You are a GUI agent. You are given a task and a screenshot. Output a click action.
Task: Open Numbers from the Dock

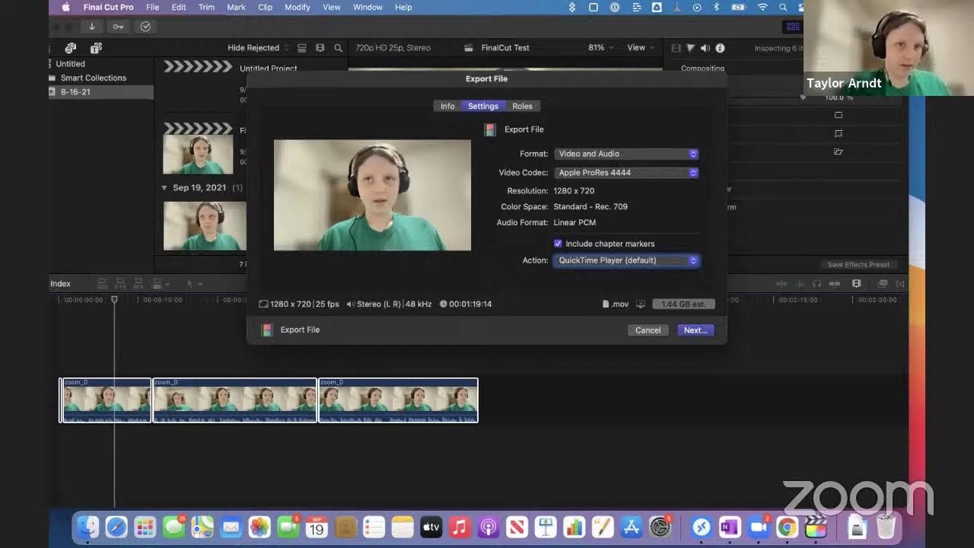coord(575,527)
